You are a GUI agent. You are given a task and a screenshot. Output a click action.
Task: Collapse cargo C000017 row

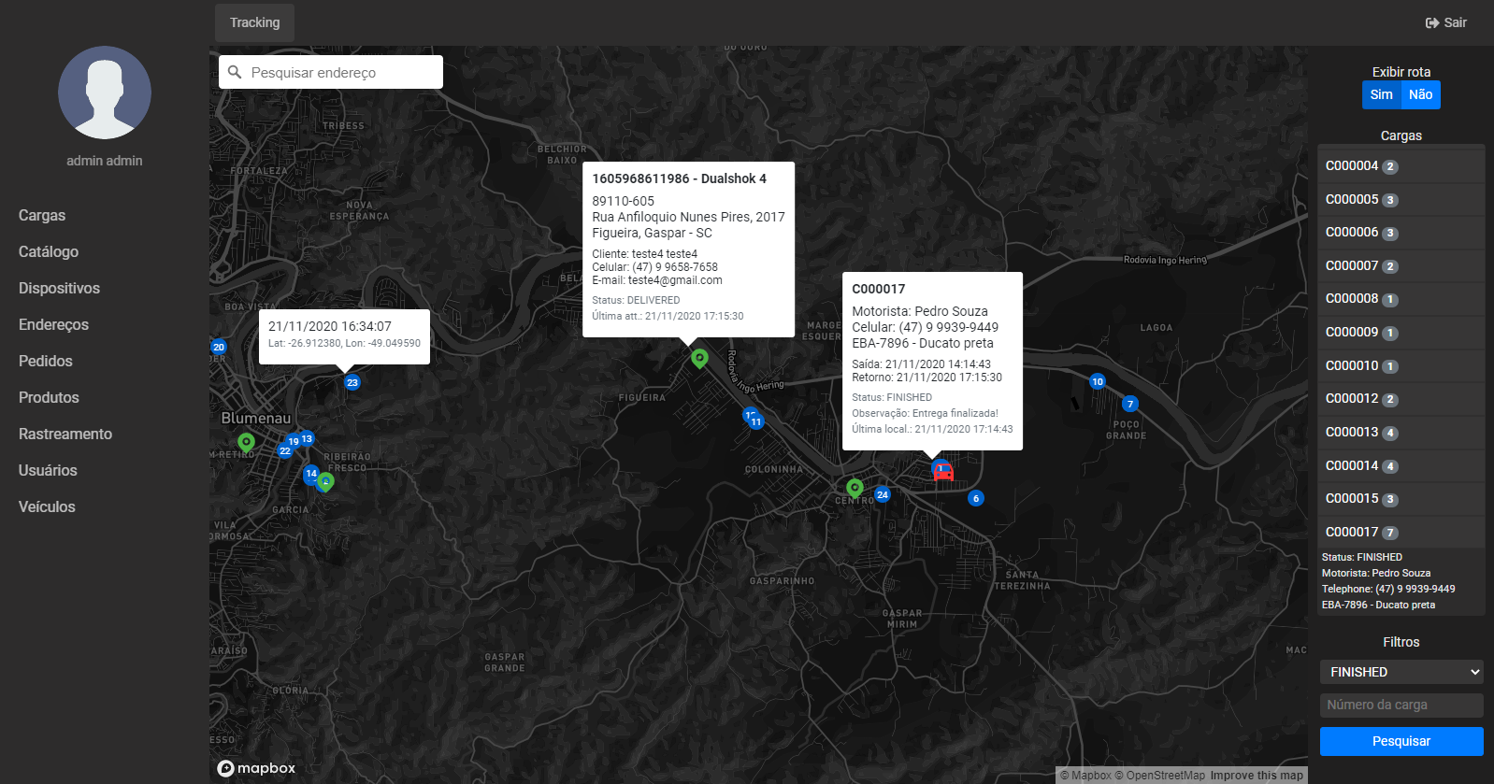tap(1401, 532)
